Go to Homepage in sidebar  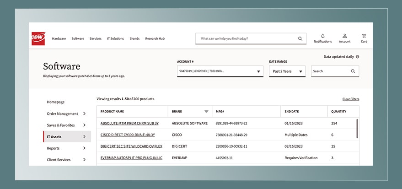coord(56,102)
